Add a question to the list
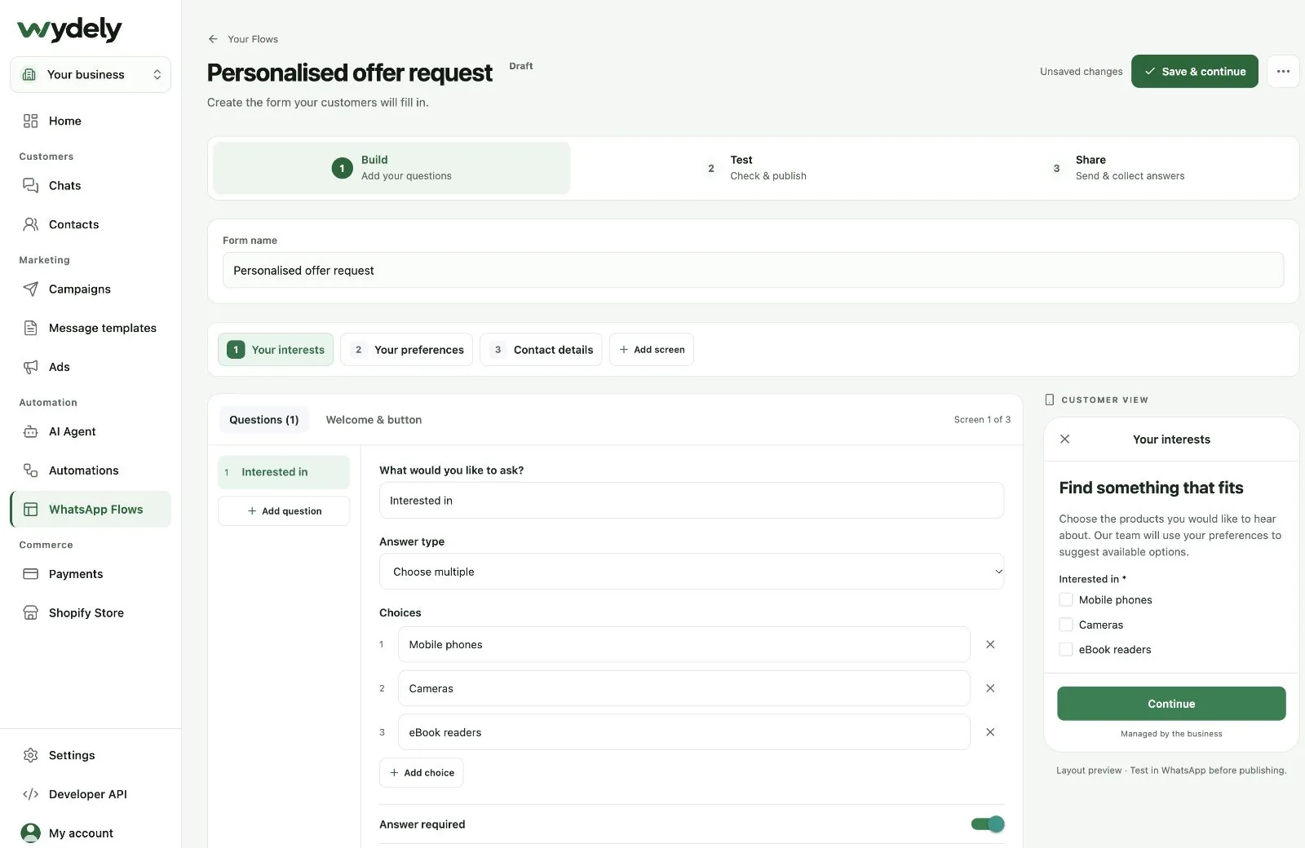 pos(284,511)
